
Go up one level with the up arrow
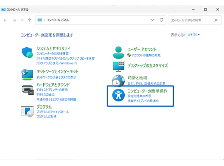coord(30,20)
